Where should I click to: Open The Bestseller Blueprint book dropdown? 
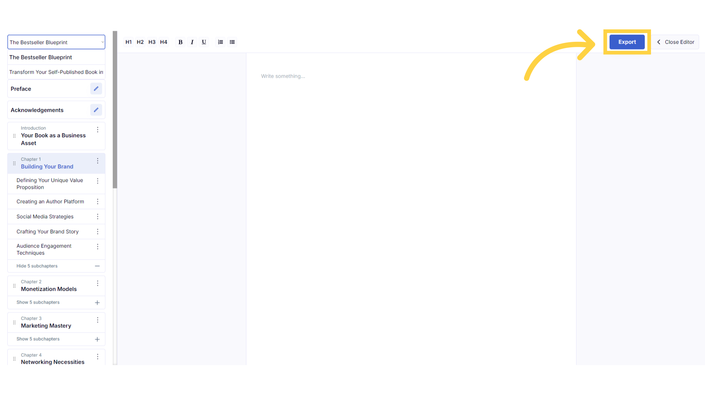(56, 42)
